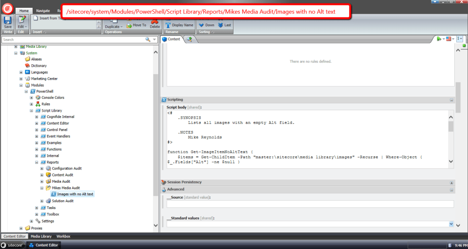The height and width of the screenshot is (249, 468).
Task: Click the Control Panel script icon
Action: (x=43, y=130)
